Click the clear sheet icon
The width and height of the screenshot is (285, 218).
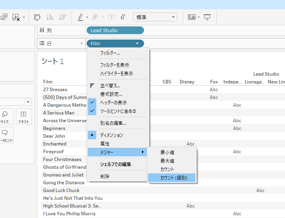coord(16,17)
